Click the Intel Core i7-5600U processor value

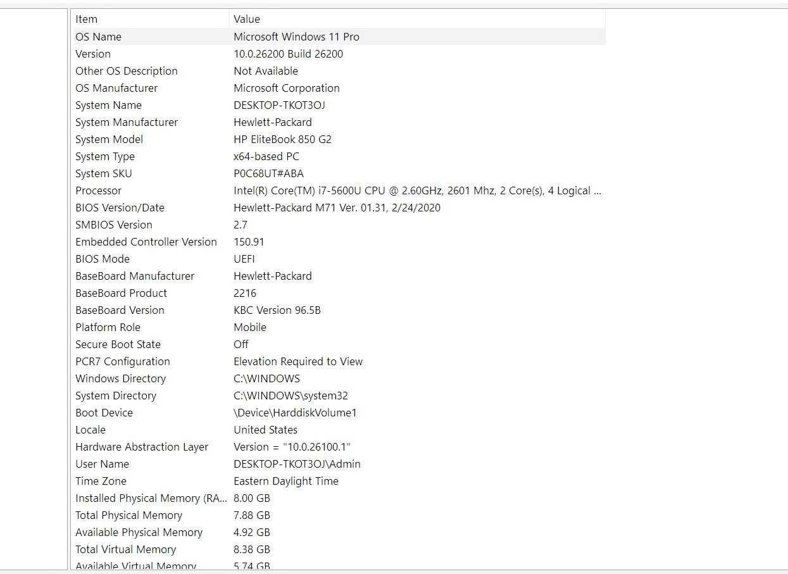pos(418,190)
